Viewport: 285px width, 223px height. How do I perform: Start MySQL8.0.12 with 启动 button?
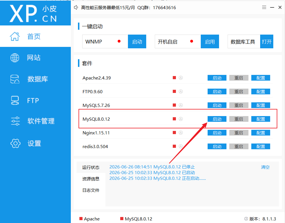pos(217,119)
